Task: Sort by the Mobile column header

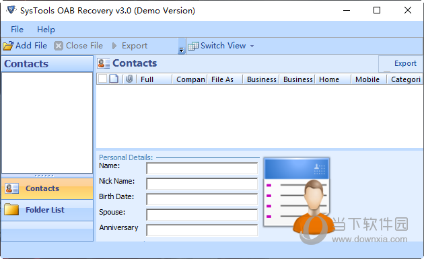Action: tap(369, 79)
